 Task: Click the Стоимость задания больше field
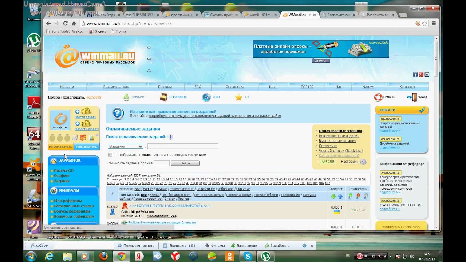pos(162,163)
